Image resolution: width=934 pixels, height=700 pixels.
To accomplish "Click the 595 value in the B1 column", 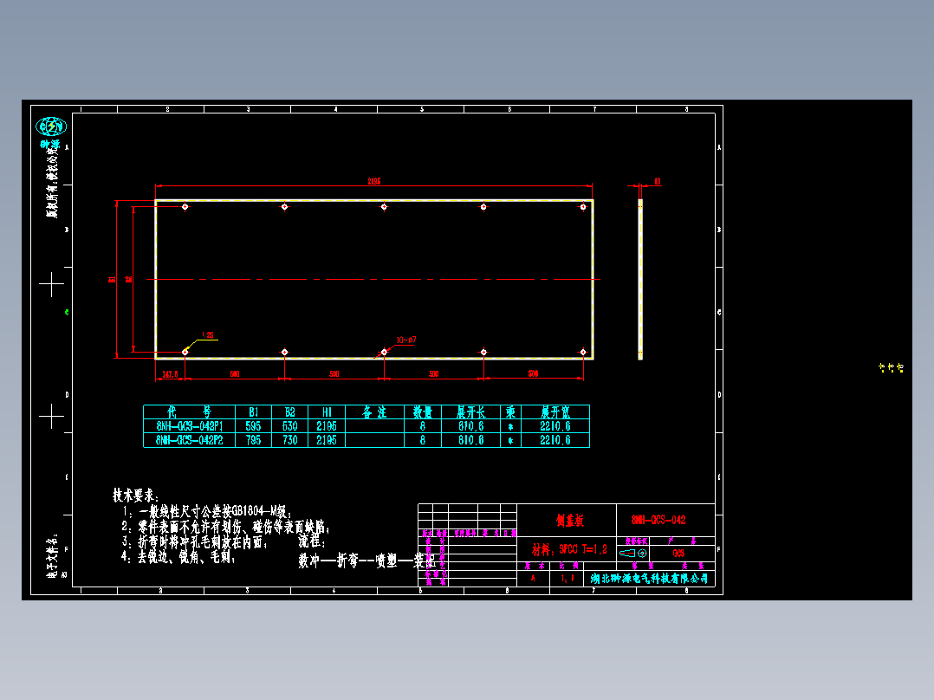I will (x=253, y=426).
